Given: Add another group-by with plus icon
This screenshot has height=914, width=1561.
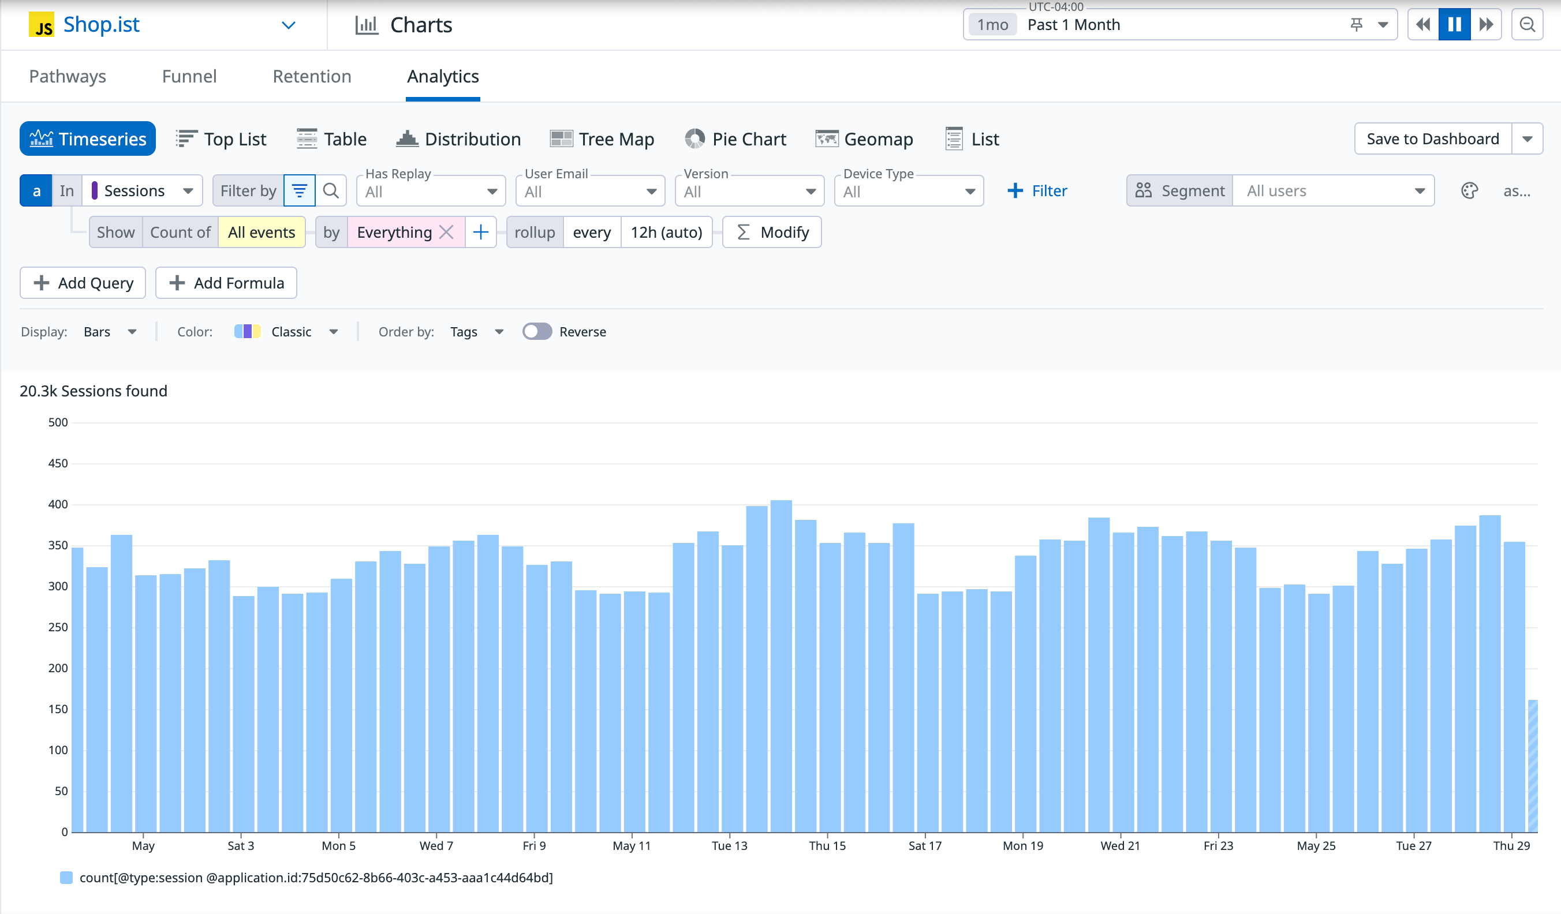Looking at the screenshot, I should [481, 232].
